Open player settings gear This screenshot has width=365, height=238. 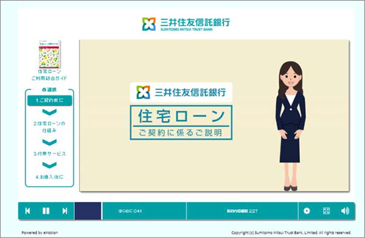(307, 211)
